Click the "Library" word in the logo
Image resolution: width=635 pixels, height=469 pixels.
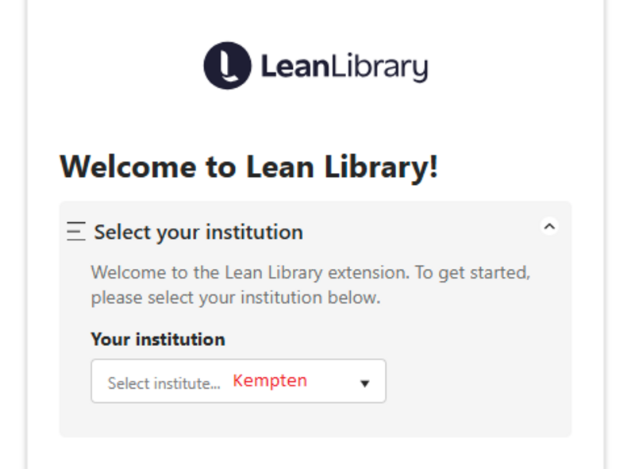(379, 67)
